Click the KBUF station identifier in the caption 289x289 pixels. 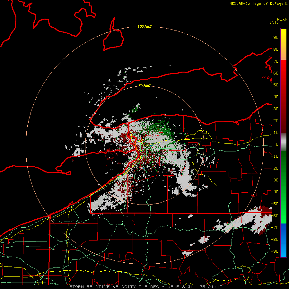(173, 287)
